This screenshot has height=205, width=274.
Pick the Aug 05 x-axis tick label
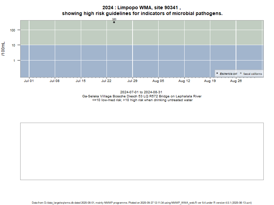coord(158,81)
